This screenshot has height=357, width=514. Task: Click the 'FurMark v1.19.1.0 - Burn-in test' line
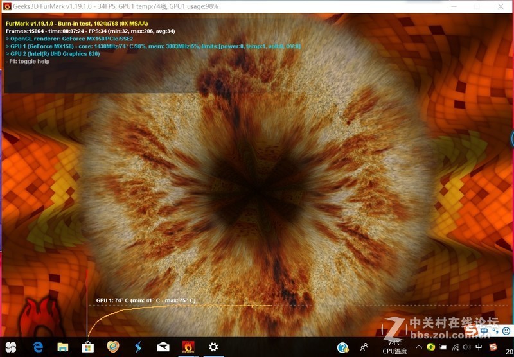tap(76, 24)
